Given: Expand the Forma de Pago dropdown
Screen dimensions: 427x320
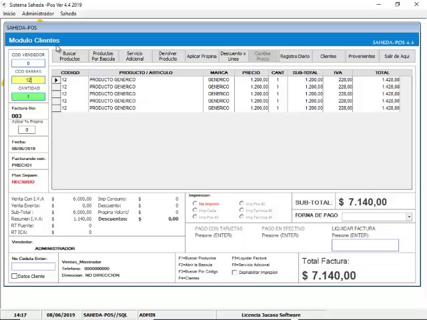Looking at the screenshot, I should 409,217.
